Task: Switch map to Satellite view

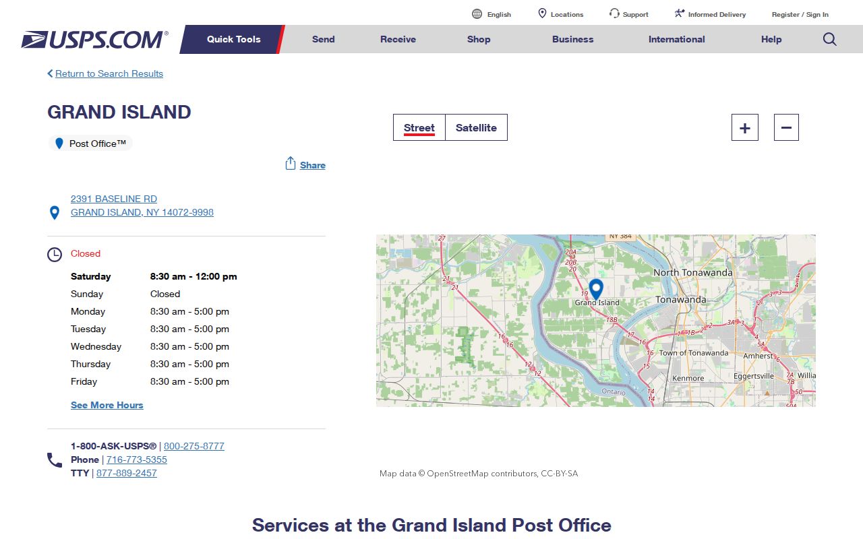Action: (x=476, y=127)
